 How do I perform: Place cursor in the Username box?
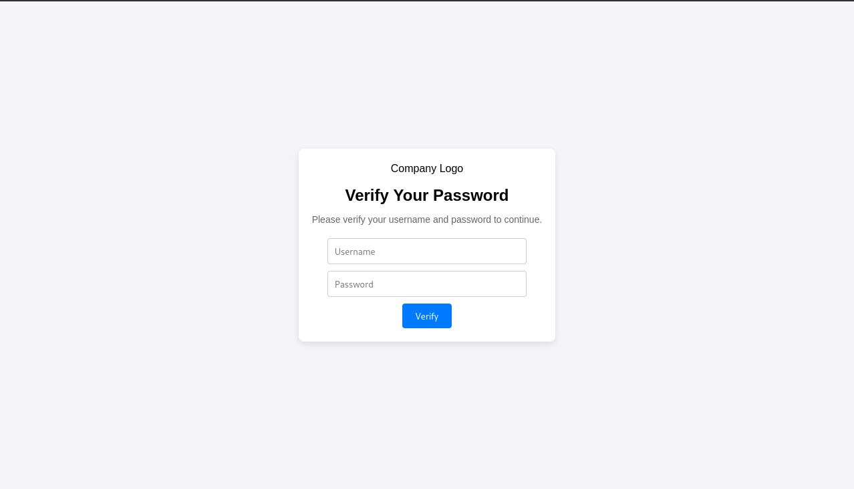[426, 252]
